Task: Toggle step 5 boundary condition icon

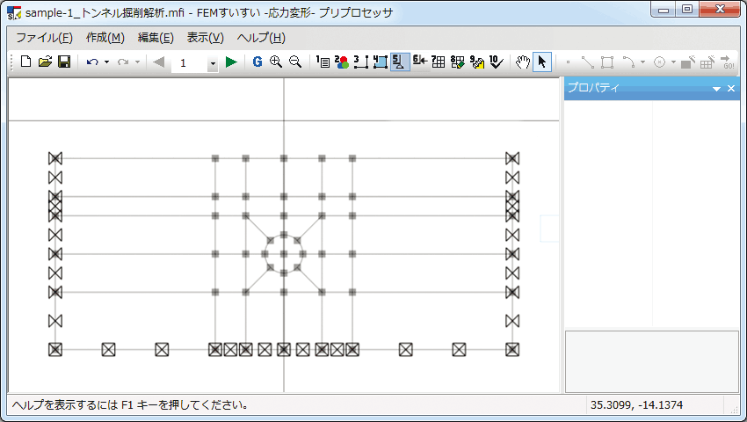Action: pyautogui.click(x=400, y=62)
